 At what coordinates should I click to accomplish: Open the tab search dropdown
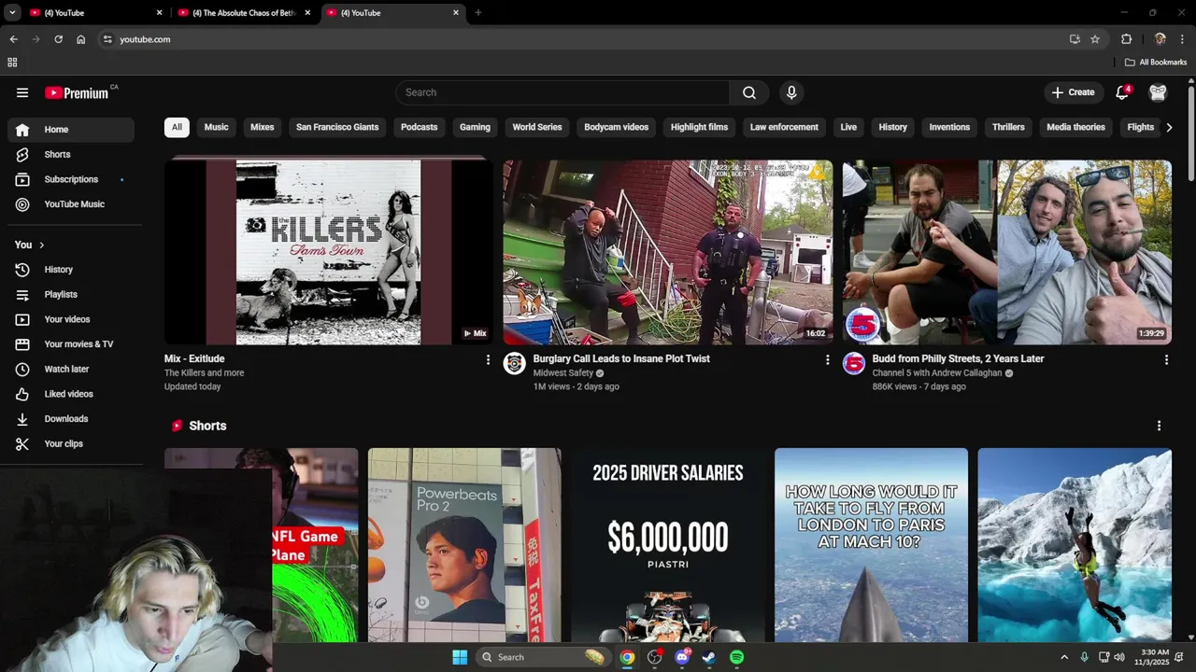(x=12, y=13)
